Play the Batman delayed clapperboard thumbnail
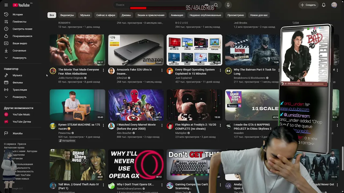Viewport: 344px width, 193px height. tap(253, 50)
